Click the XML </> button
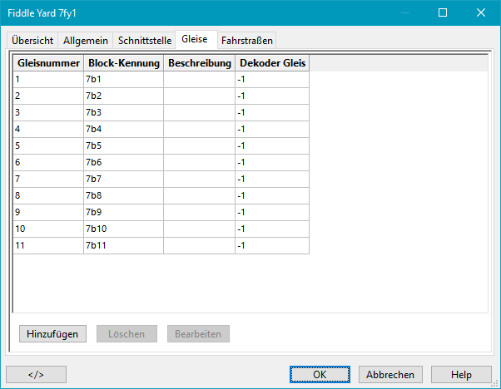 pyautogui.click(x=36, y=374)
